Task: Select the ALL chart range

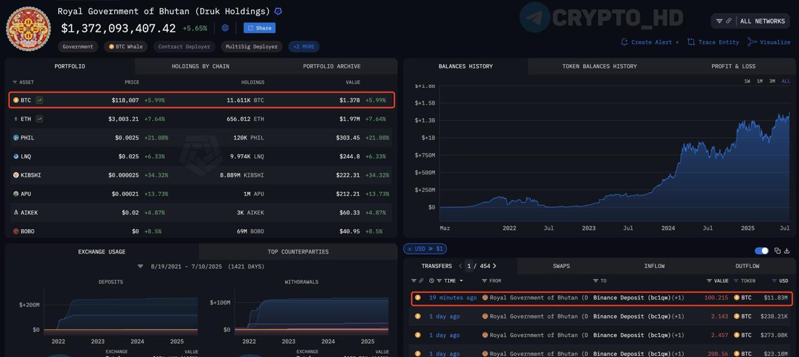Action: coord(786,81)
